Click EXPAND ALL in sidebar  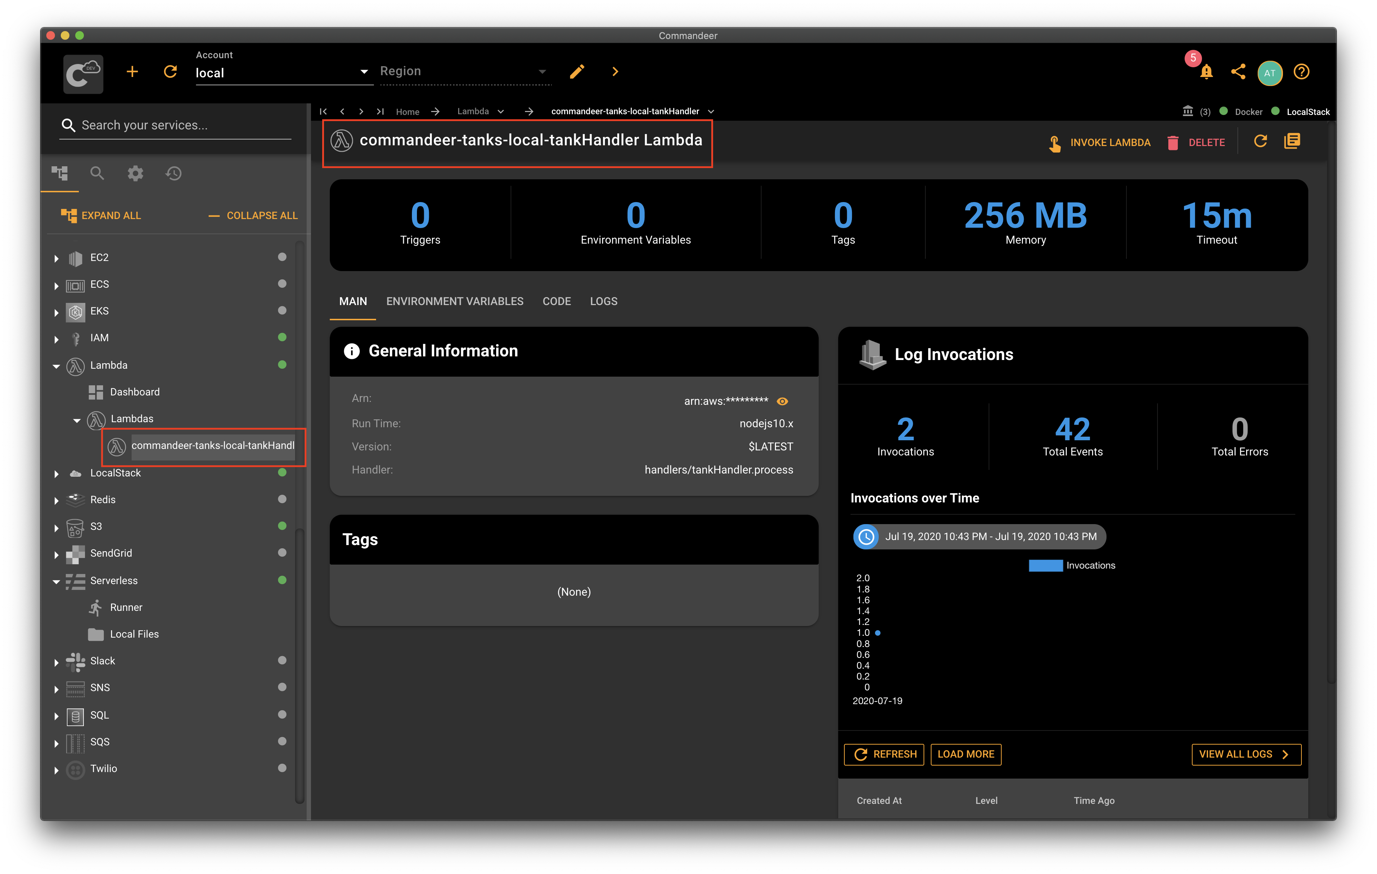[x=101, y=215]
